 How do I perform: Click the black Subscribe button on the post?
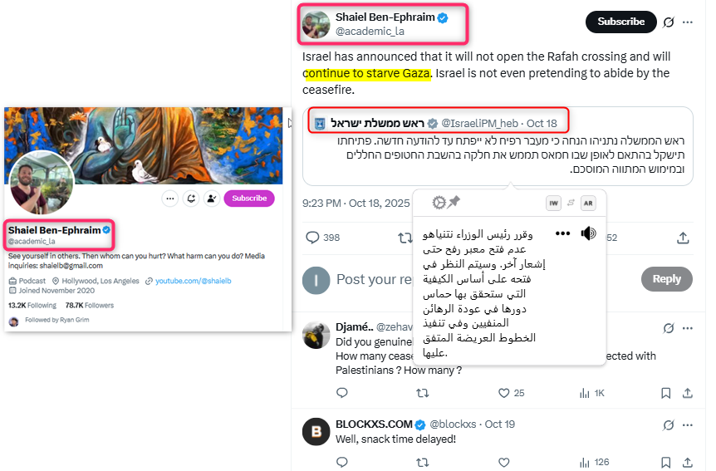(x=621, y=22)
